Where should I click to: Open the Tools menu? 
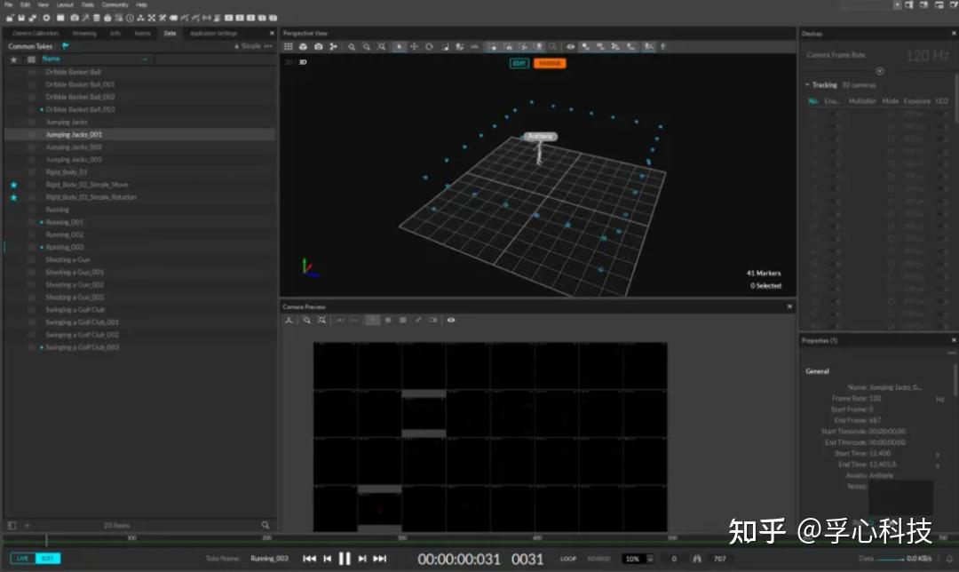click(x=87, y=4)
